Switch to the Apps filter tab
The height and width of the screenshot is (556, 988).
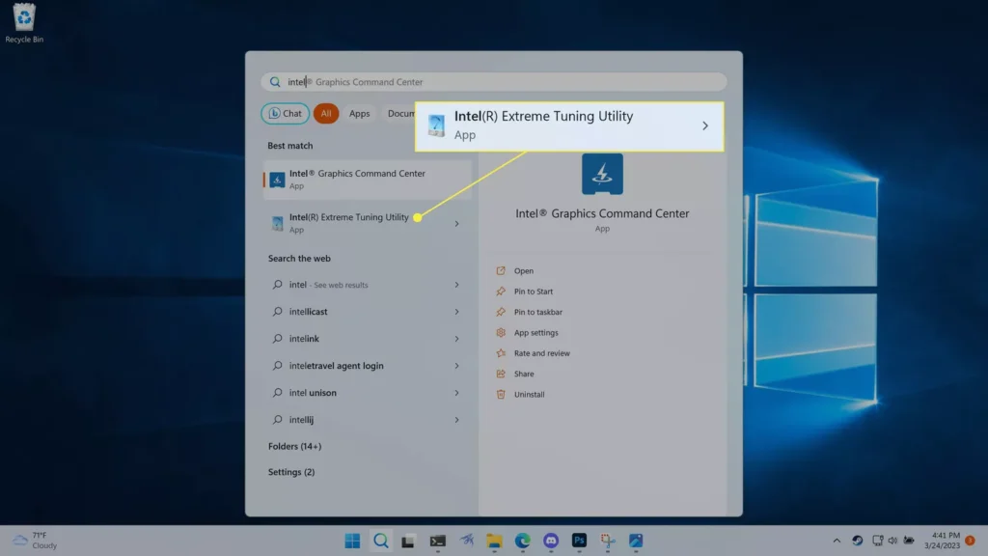click(359, 114)
